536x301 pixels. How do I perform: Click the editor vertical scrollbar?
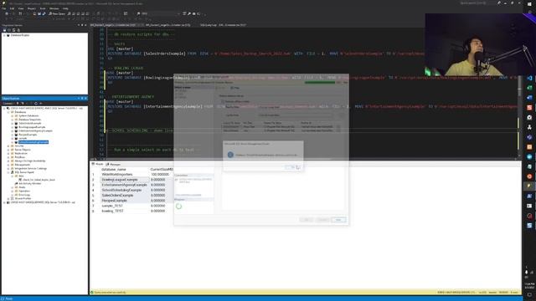519,92
